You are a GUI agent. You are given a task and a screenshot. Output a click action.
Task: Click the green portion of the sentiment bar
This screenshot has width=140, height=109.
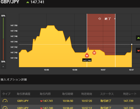tap(3, 28)
